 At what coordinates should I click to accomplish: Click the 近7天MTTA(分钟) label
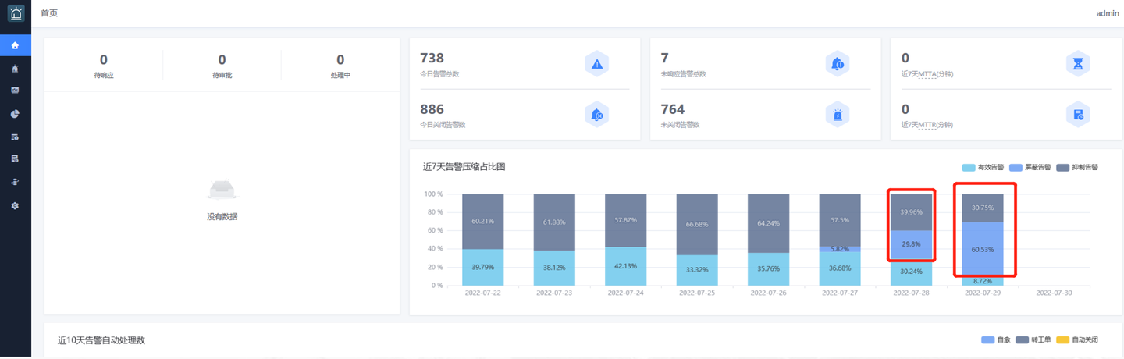tap(927, 74)
